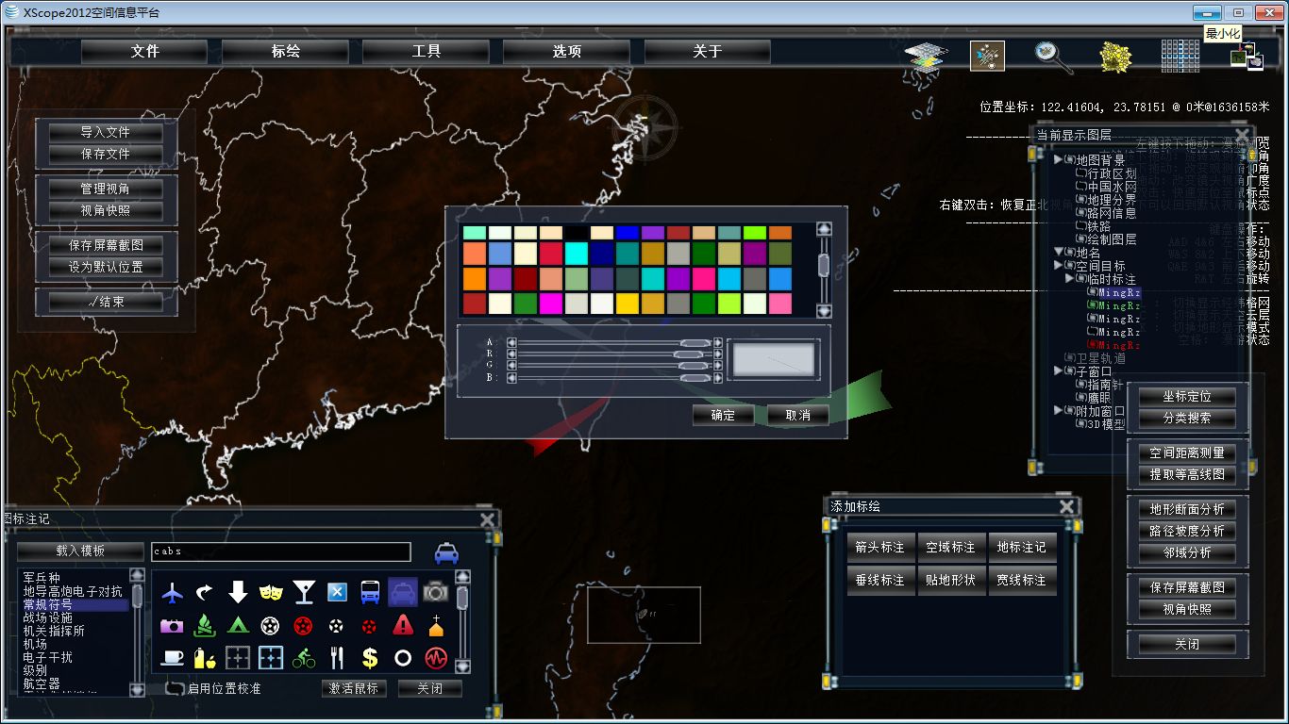The image size is (1289, 724).
Task: Select the church symbol icon
Action: pyautogui.click(x=435, y=625)
